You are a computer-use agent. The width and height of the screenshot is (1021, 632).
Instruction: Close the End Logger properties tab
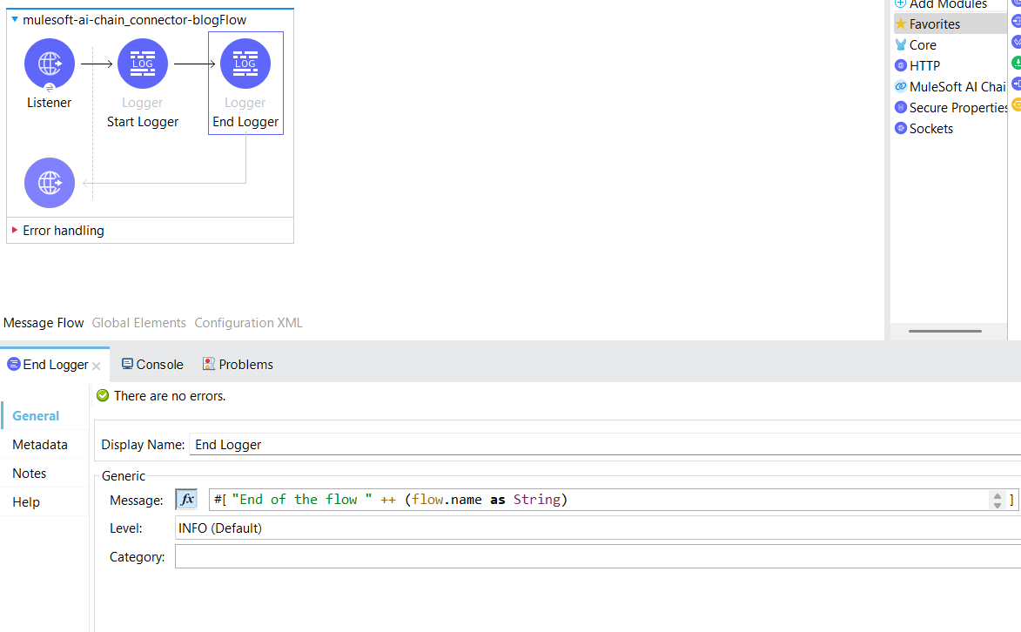tap(97, 366)
